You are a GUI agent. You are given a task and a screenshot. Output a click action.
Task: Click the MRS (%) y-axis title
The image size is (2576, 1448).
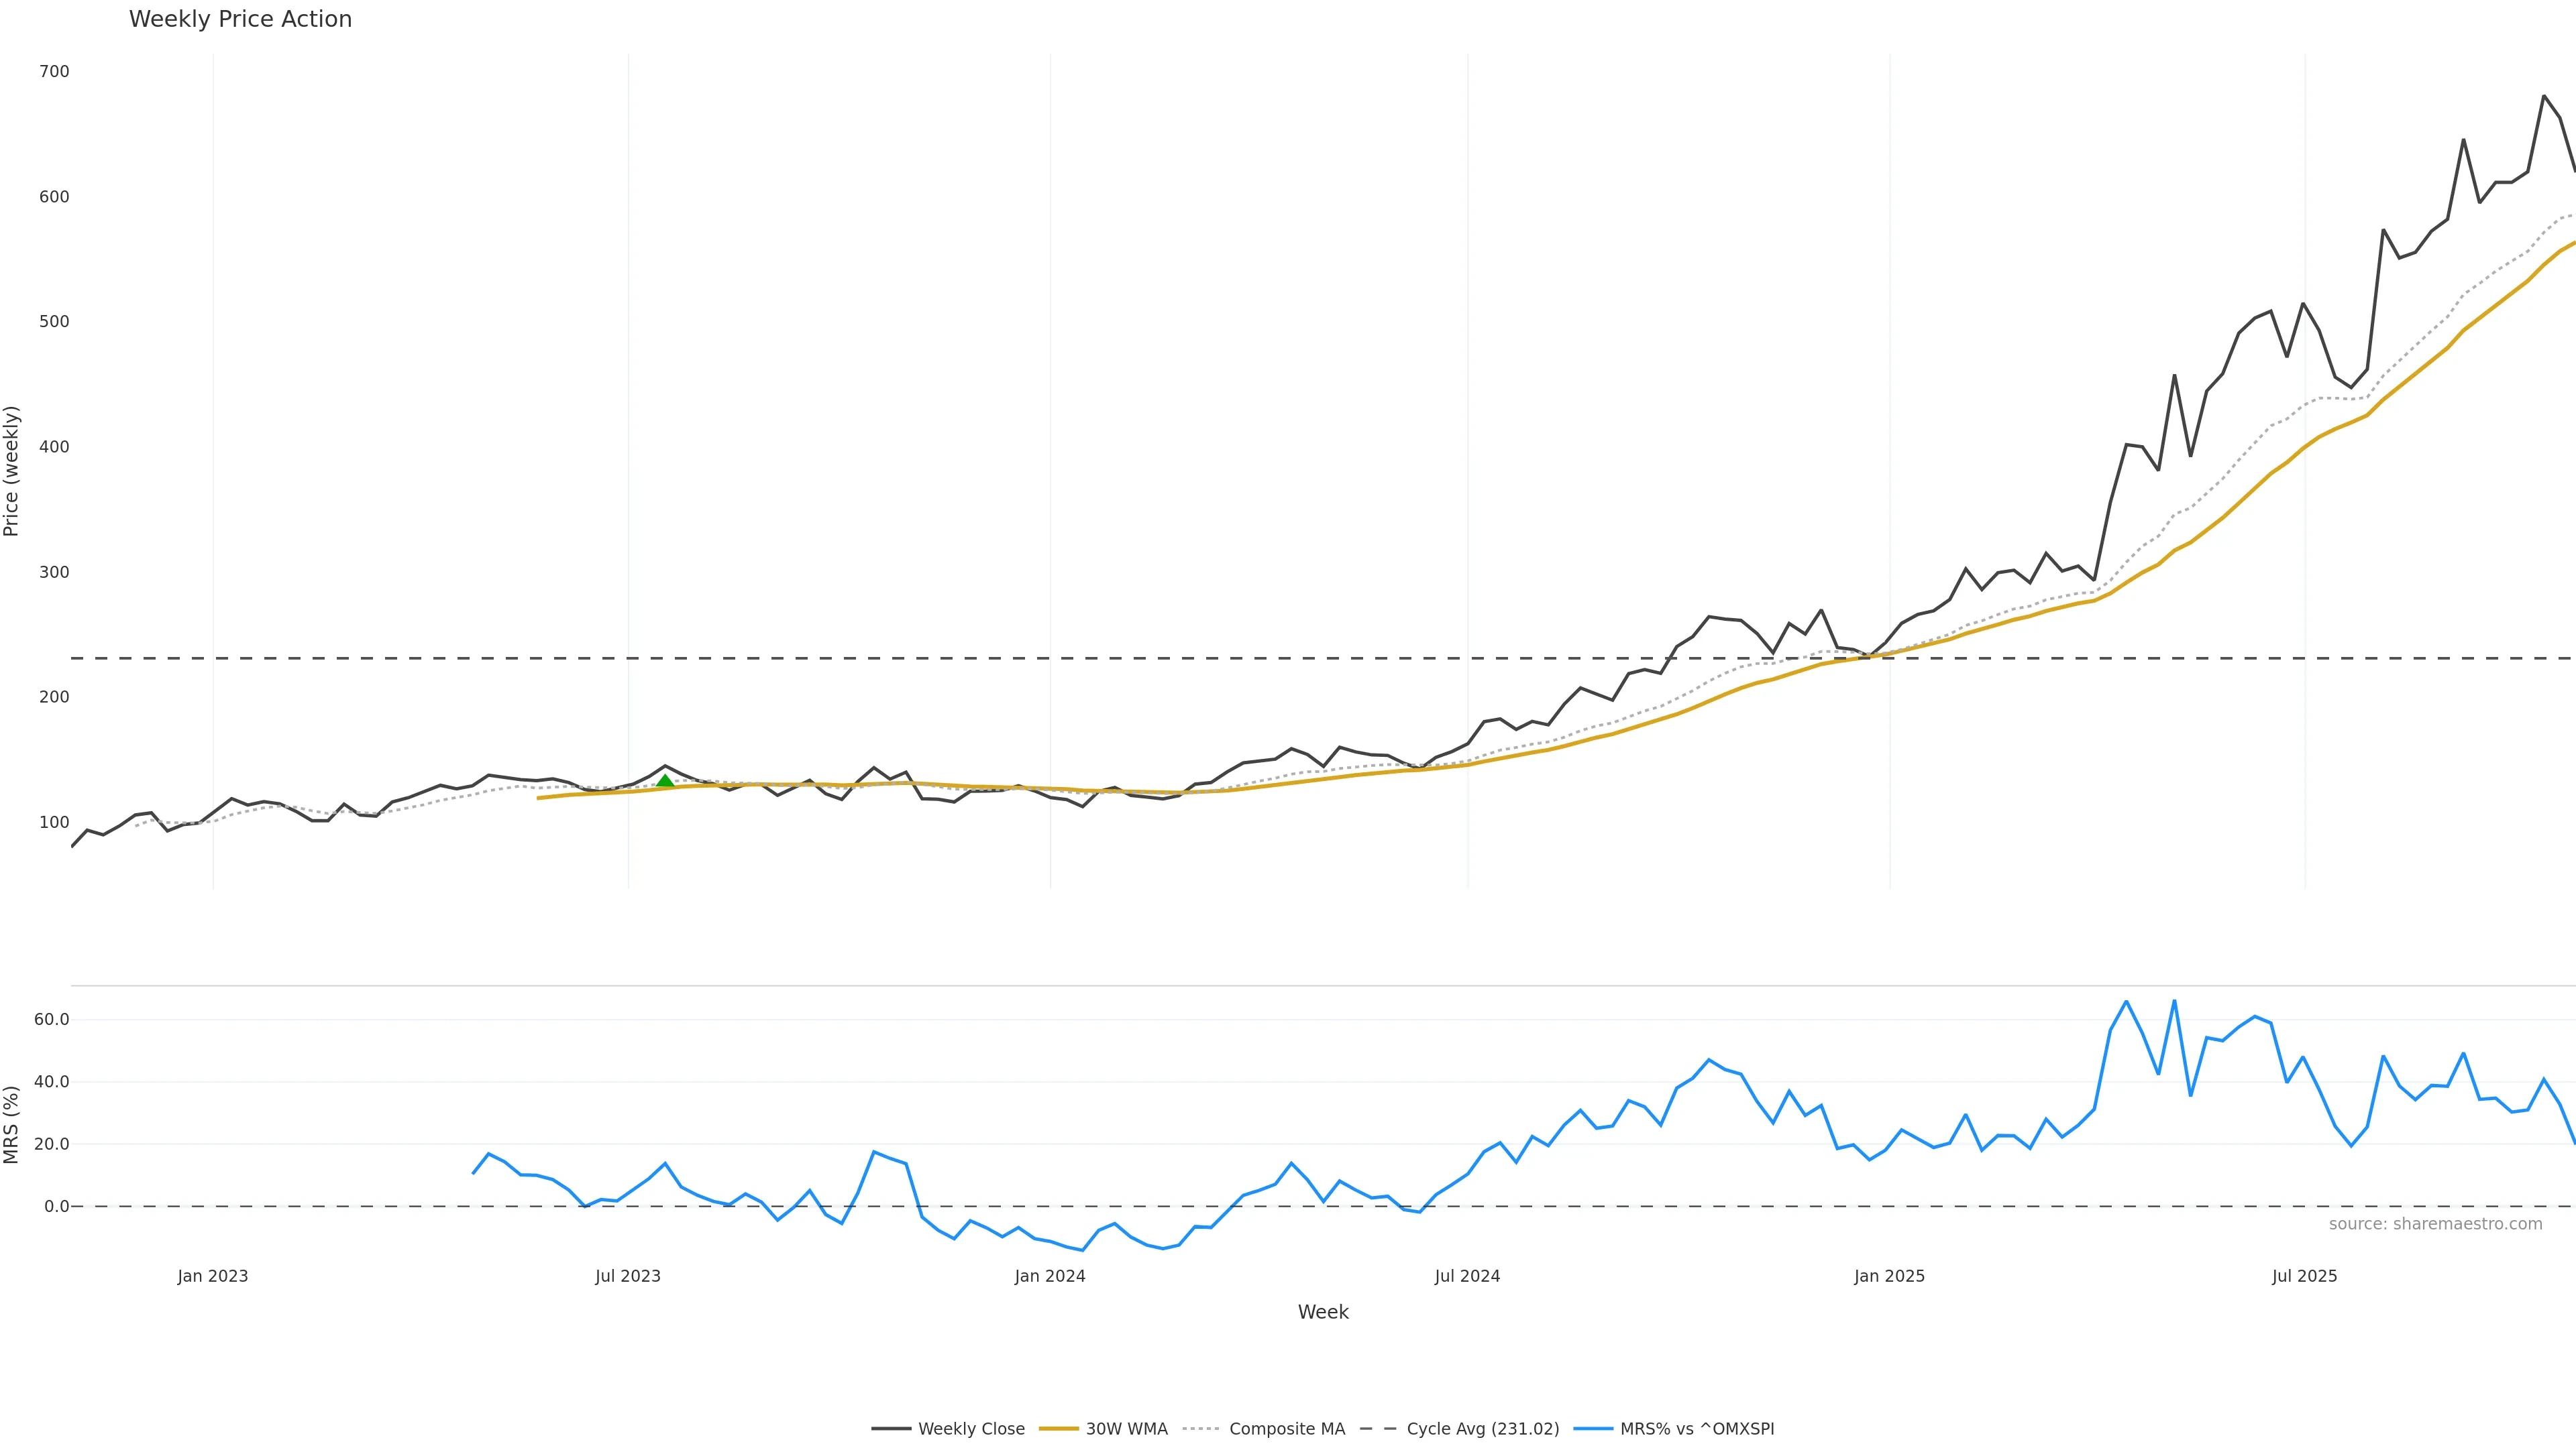point(12,1124)
